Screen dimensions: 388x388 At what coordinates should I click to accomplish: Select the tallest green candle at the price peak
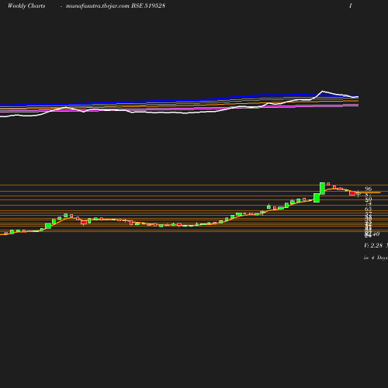point(322,189)
